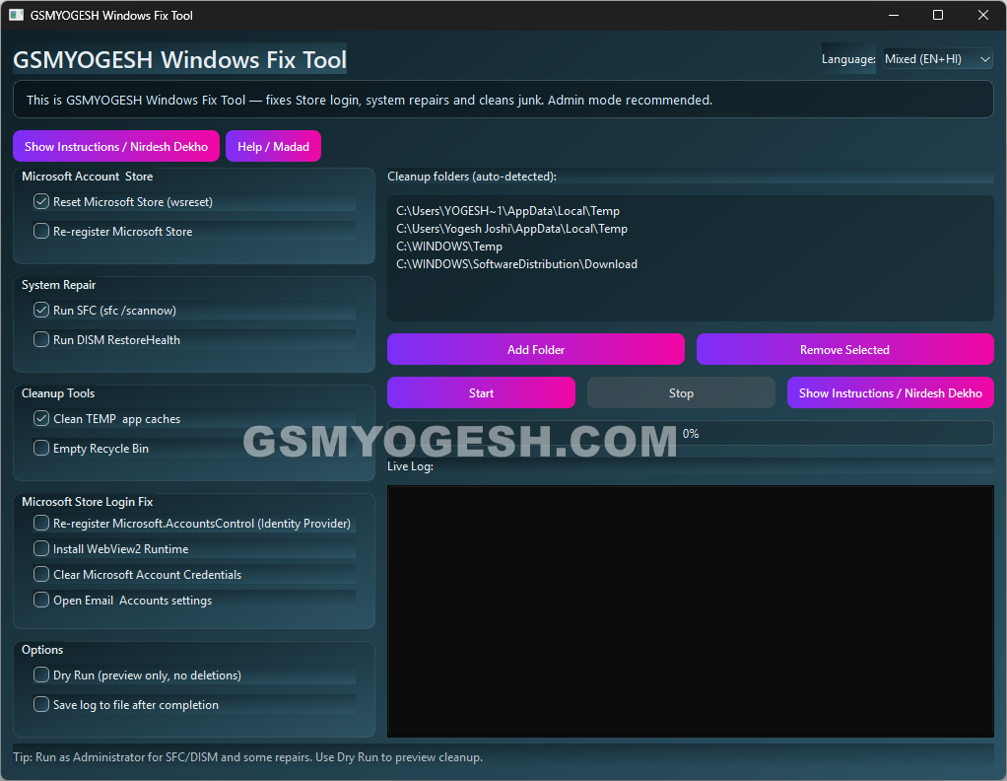Uncheck Reset Microsoft Store (wsreset)
Image resolution: width=1007 pixels, height=781 pixels.
coord(41,201)
